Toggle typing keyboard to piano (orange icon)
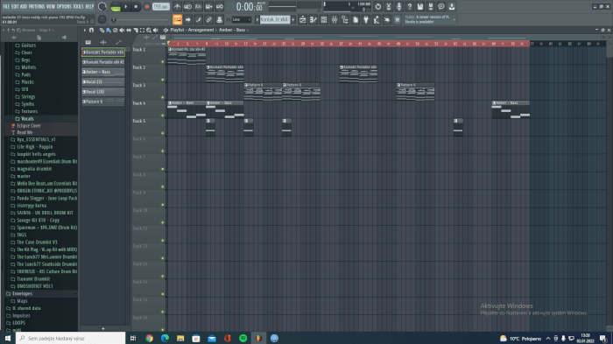Image resolution: width=613 pixels, height=344 pixels. 177,19
